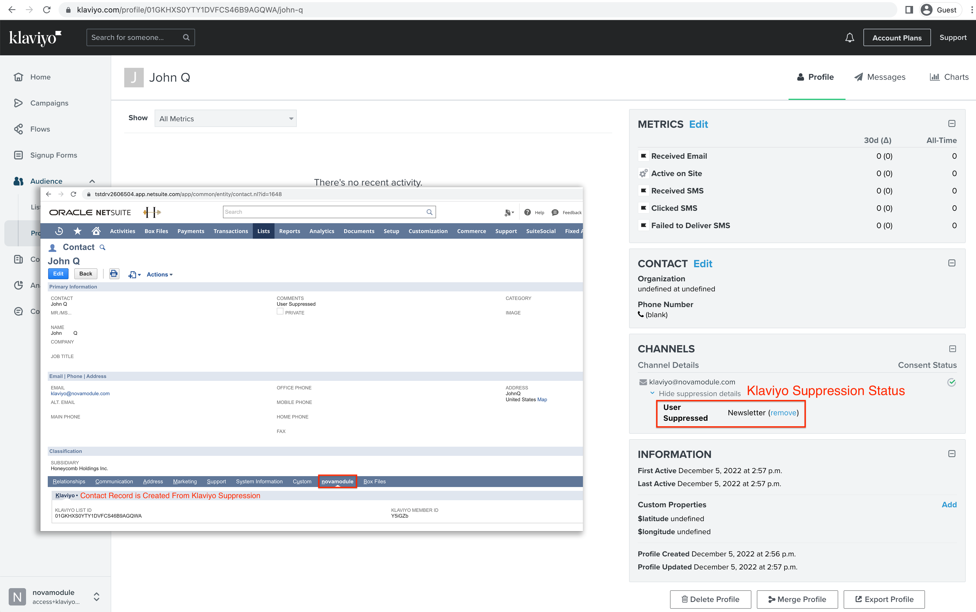The image size is (976, 612).
Task: Click the blue Edit button in NetSuite
Action: click(58, 274)
